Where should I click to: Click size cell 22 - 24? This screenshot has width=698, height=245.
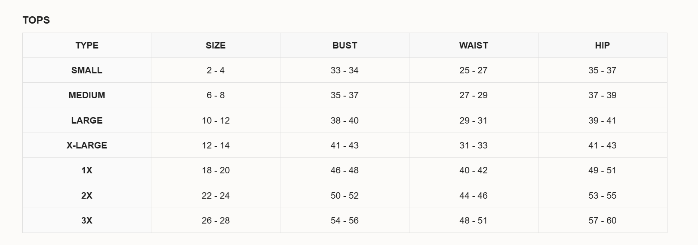215,196
